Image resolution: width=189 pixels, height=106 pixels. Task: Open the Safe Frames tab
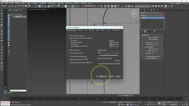coord(92,30)
